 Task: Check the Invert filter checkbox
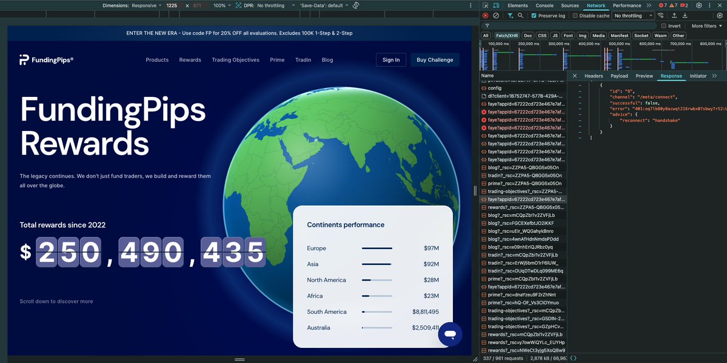664,26
